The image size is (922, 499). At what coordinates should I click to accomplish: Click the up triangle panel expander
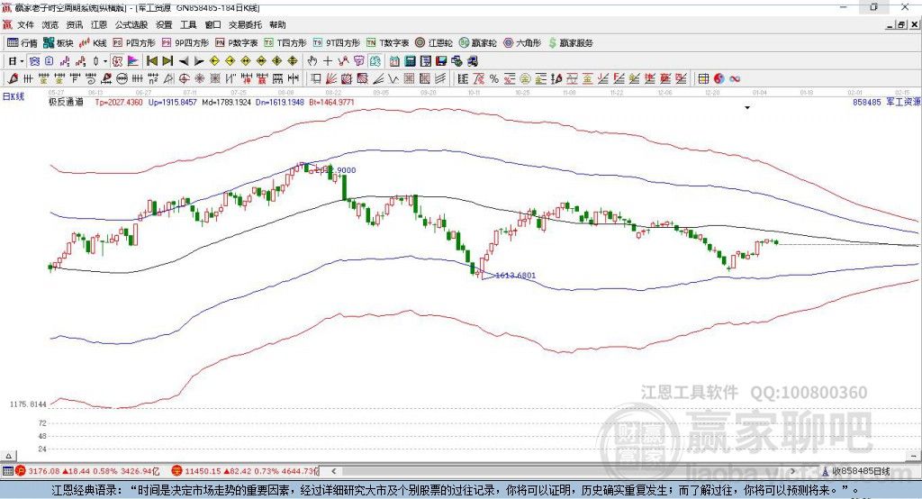[x=8, y=456]
